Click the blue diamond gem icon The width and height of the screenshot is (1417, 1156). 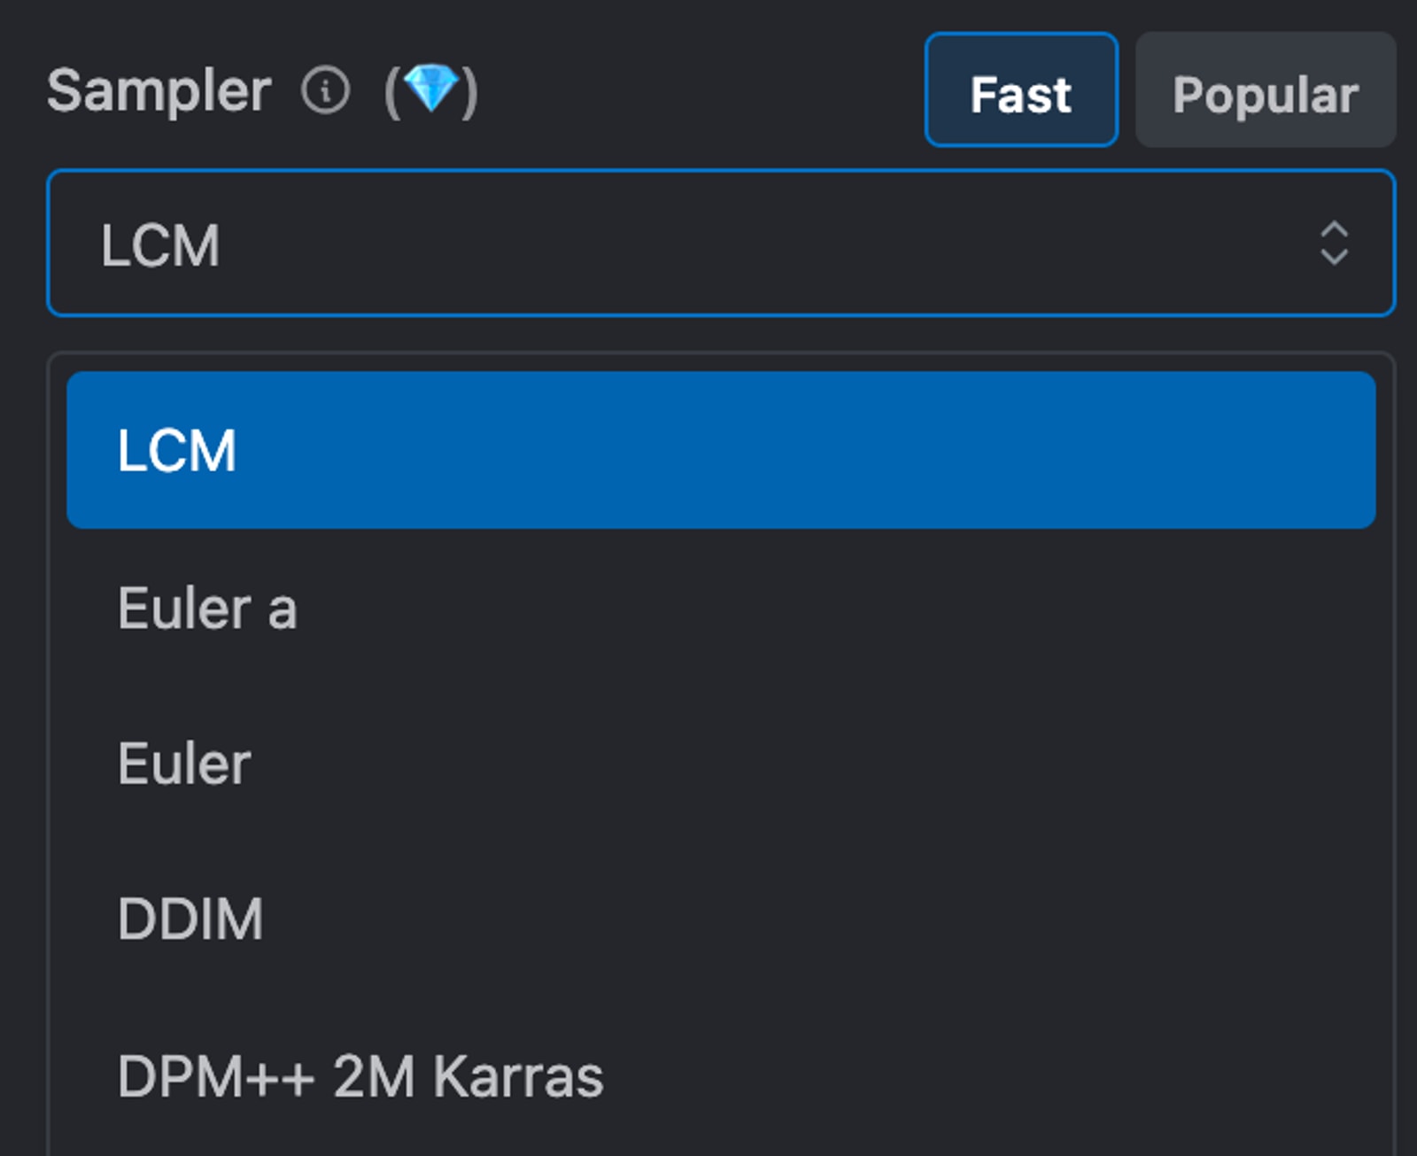pyautogui.click(x=431, y=89)
